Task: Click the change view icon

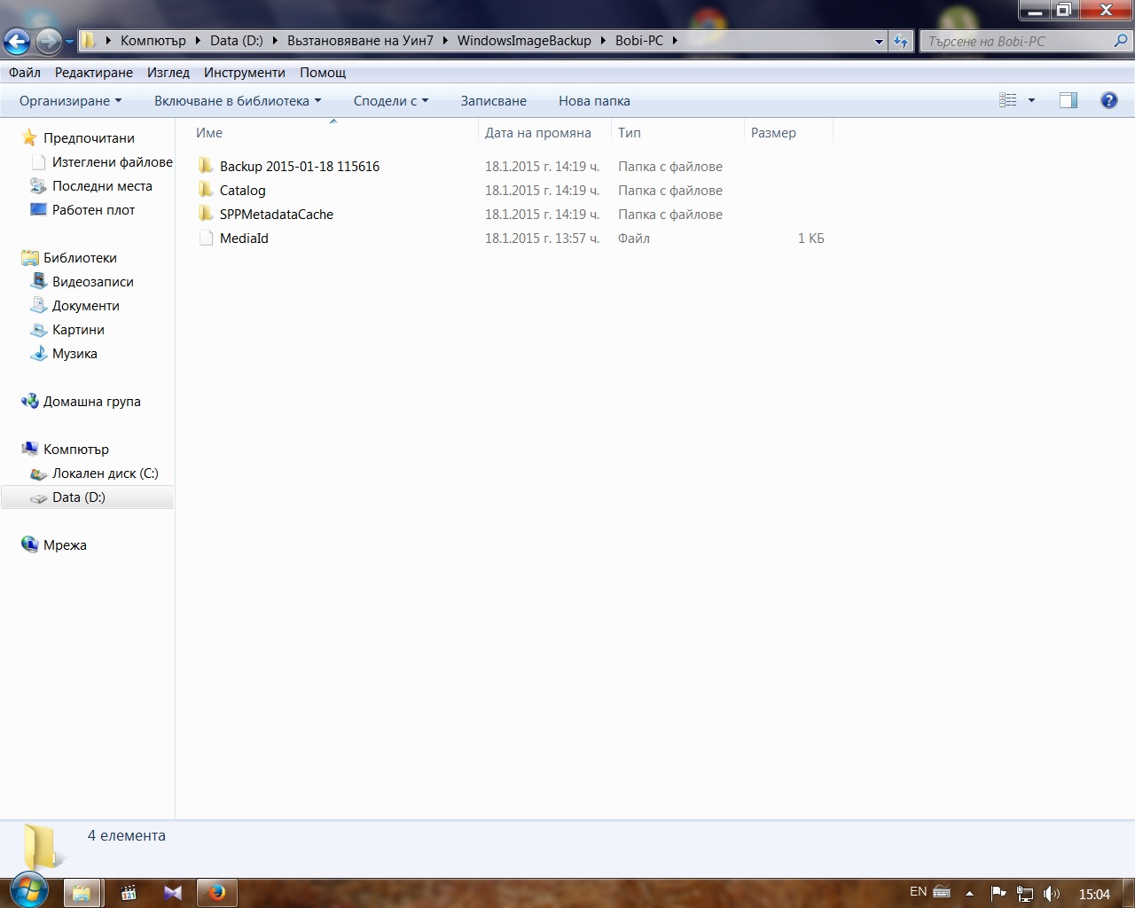Action: [1008, 100]
